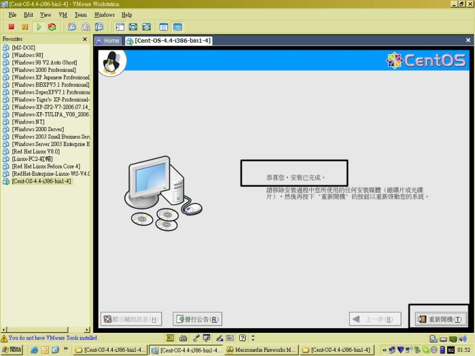475x356 pixels.
Task: Toggle the sidebar view toolbar icon
Action: 120,27
